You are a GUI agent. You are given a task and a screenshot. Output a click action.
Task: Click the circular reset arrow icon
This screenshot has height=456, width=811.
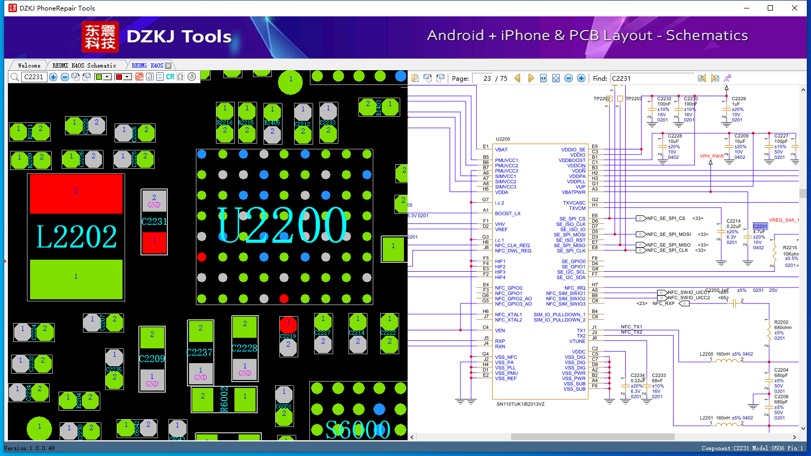tap(192, 77)
